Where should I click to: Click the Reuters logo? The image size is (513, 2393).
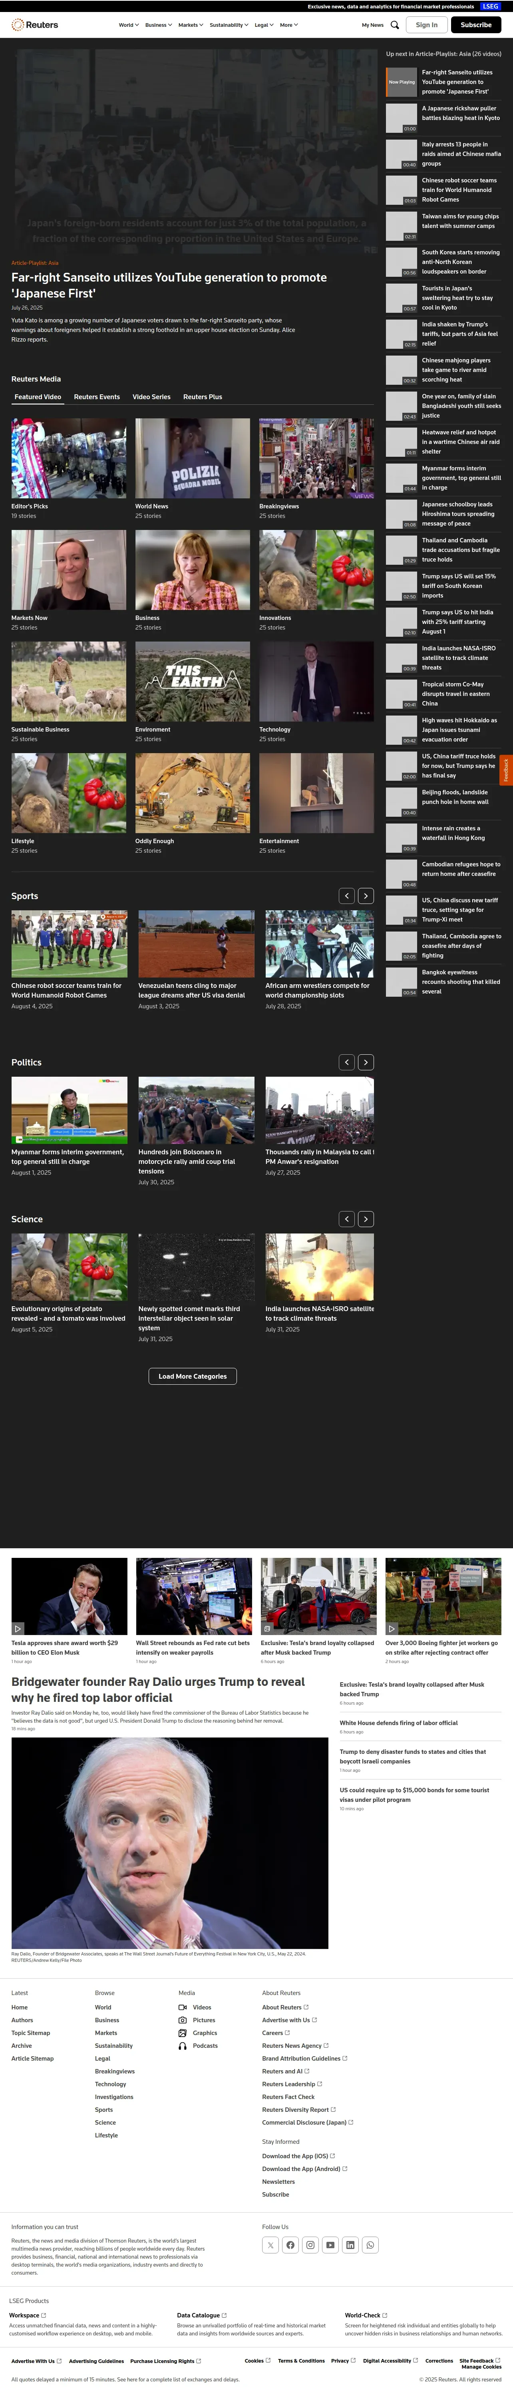click(x=34, y=25)
